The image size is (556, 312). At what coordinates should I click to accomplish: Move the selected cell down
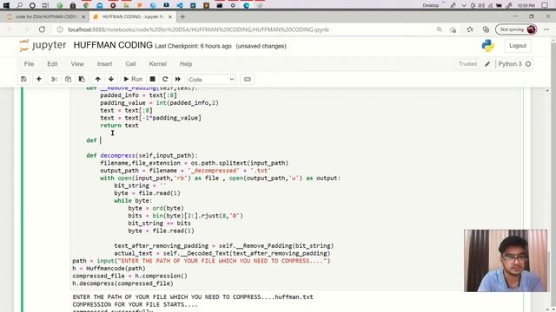pos(111,79)
